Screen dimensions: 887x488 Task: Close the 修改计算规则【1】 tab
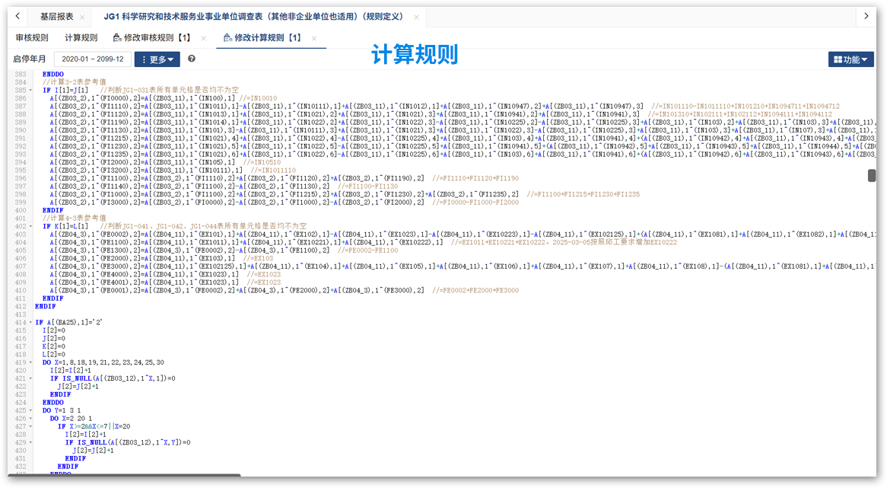coord(314,38)
